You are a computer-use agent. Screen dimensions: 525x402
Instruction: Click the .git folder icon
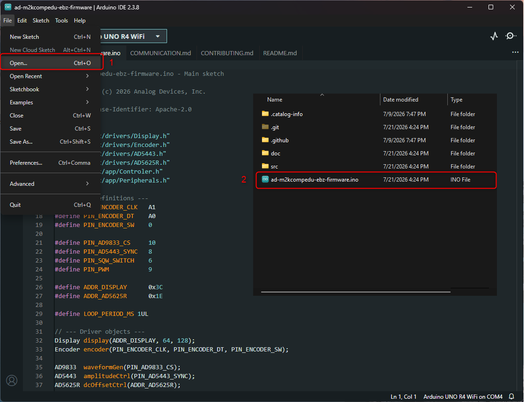point(265,127)
